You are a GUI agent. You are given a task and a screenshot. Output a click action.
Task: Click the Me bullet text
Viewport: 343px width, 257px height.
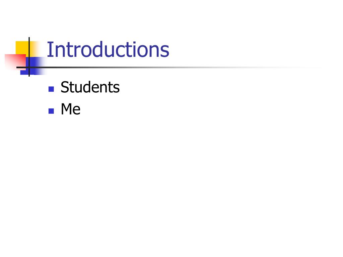[70, 109]
